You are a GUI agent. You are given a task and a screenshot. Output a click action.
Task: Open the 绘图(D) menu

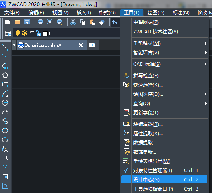(x=156, y=13)
